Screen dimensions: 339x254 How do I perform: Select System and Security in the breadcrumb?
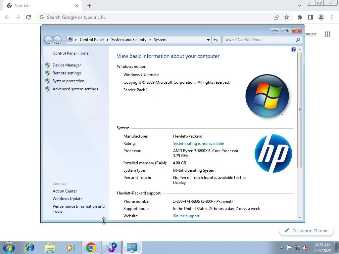coord(129,40)
